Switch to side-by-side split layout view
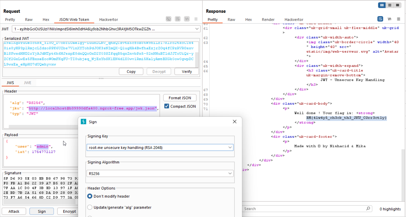The width and height of the screenshot is (406, 217). pyautogui.click(x=382, y=5)
